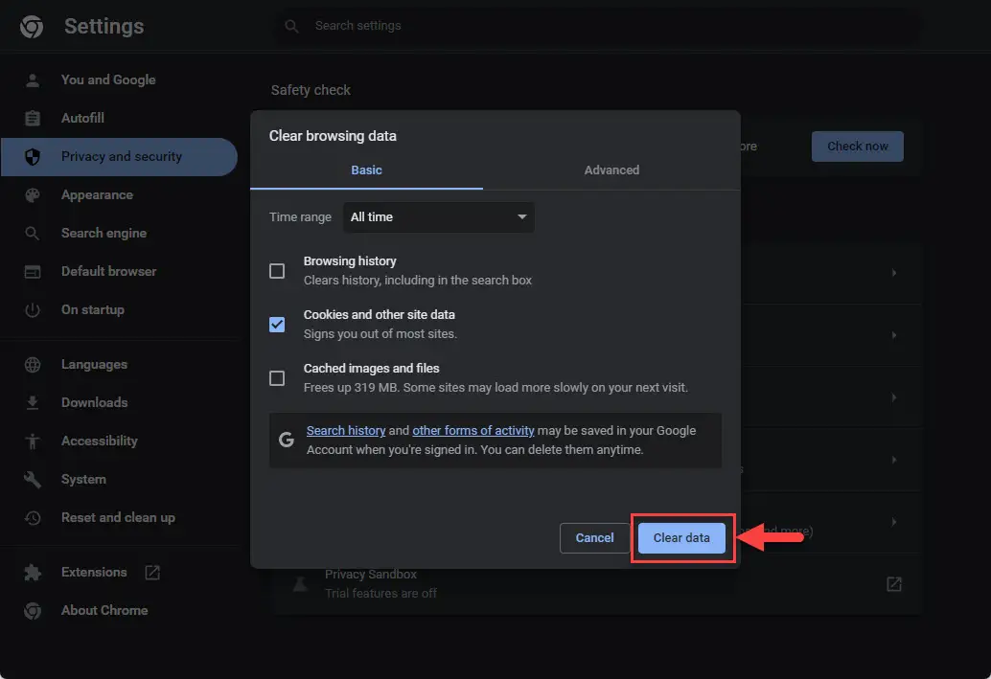Viewport: 991px width, 679px height.
Task: Go to Appearance settings
Action: tap(97, 195)
